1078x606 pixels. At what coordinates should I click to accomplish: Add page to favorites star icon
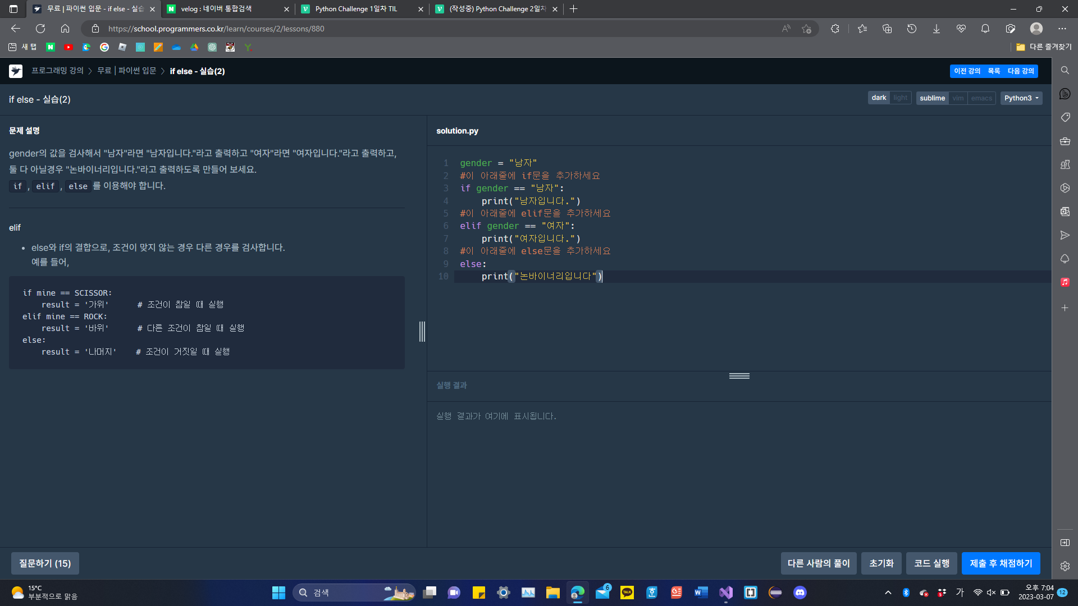[807, 29]
